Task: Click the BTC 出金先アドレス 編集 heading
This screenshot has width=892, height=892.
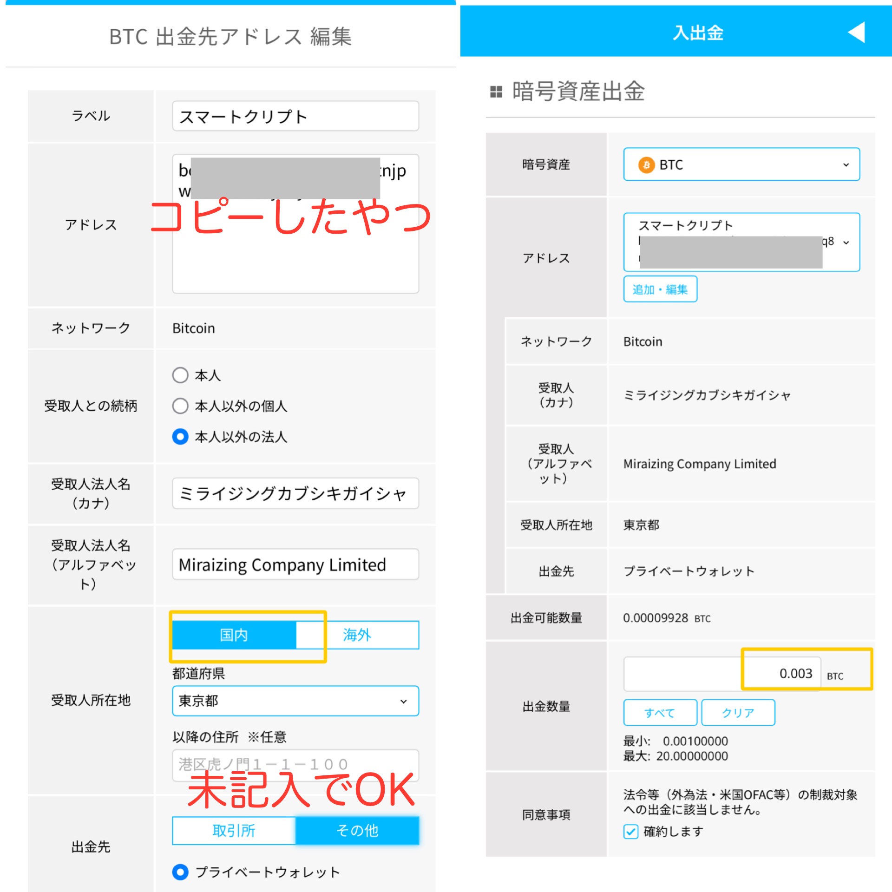Action: 230,36
